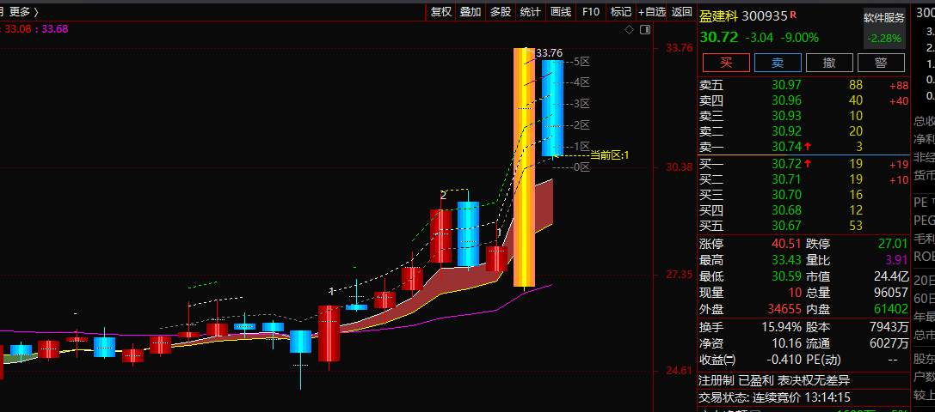Select the 卖二 price 30.92

(786, 131)
